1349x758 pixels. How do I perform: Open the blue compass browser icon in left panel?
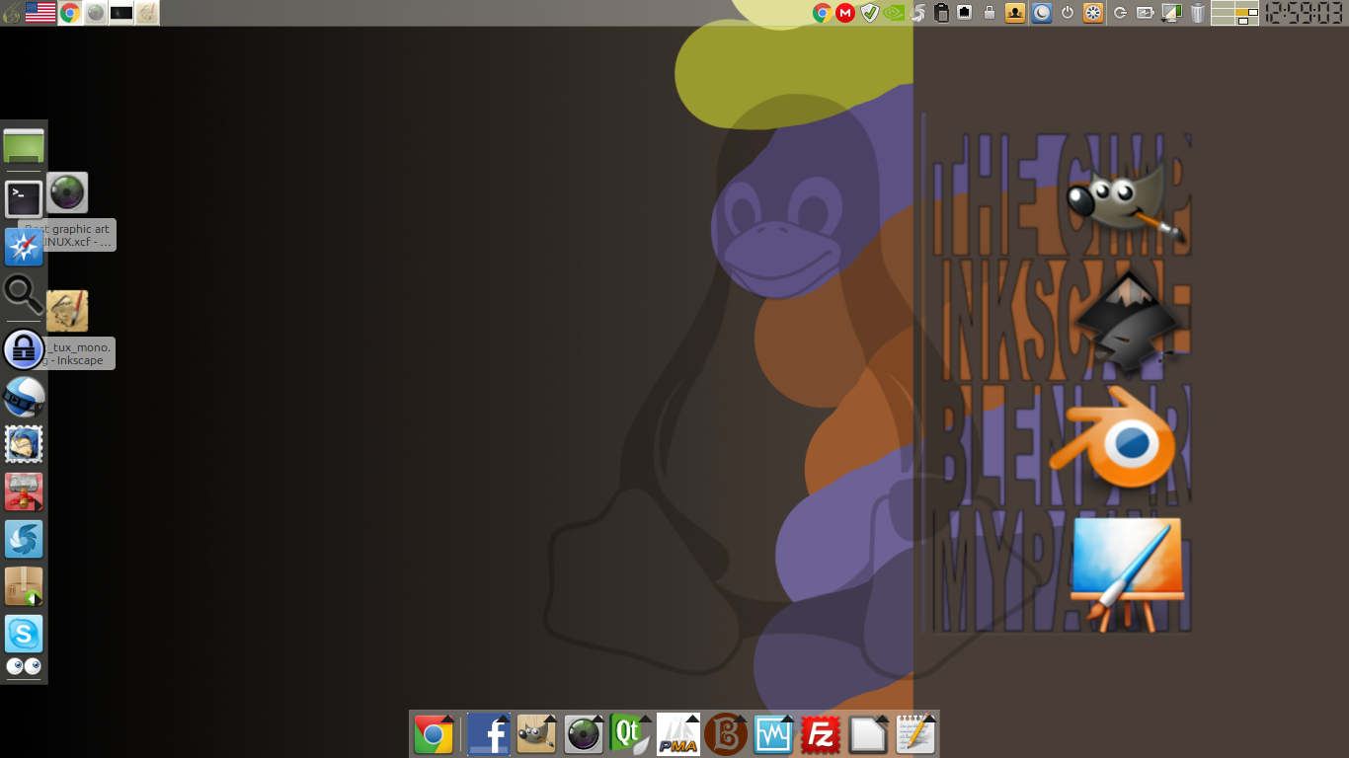24,247
